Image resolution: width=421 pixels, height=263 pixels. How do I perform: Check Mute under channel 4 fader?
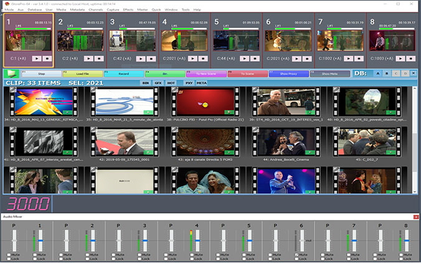[192, 255]
